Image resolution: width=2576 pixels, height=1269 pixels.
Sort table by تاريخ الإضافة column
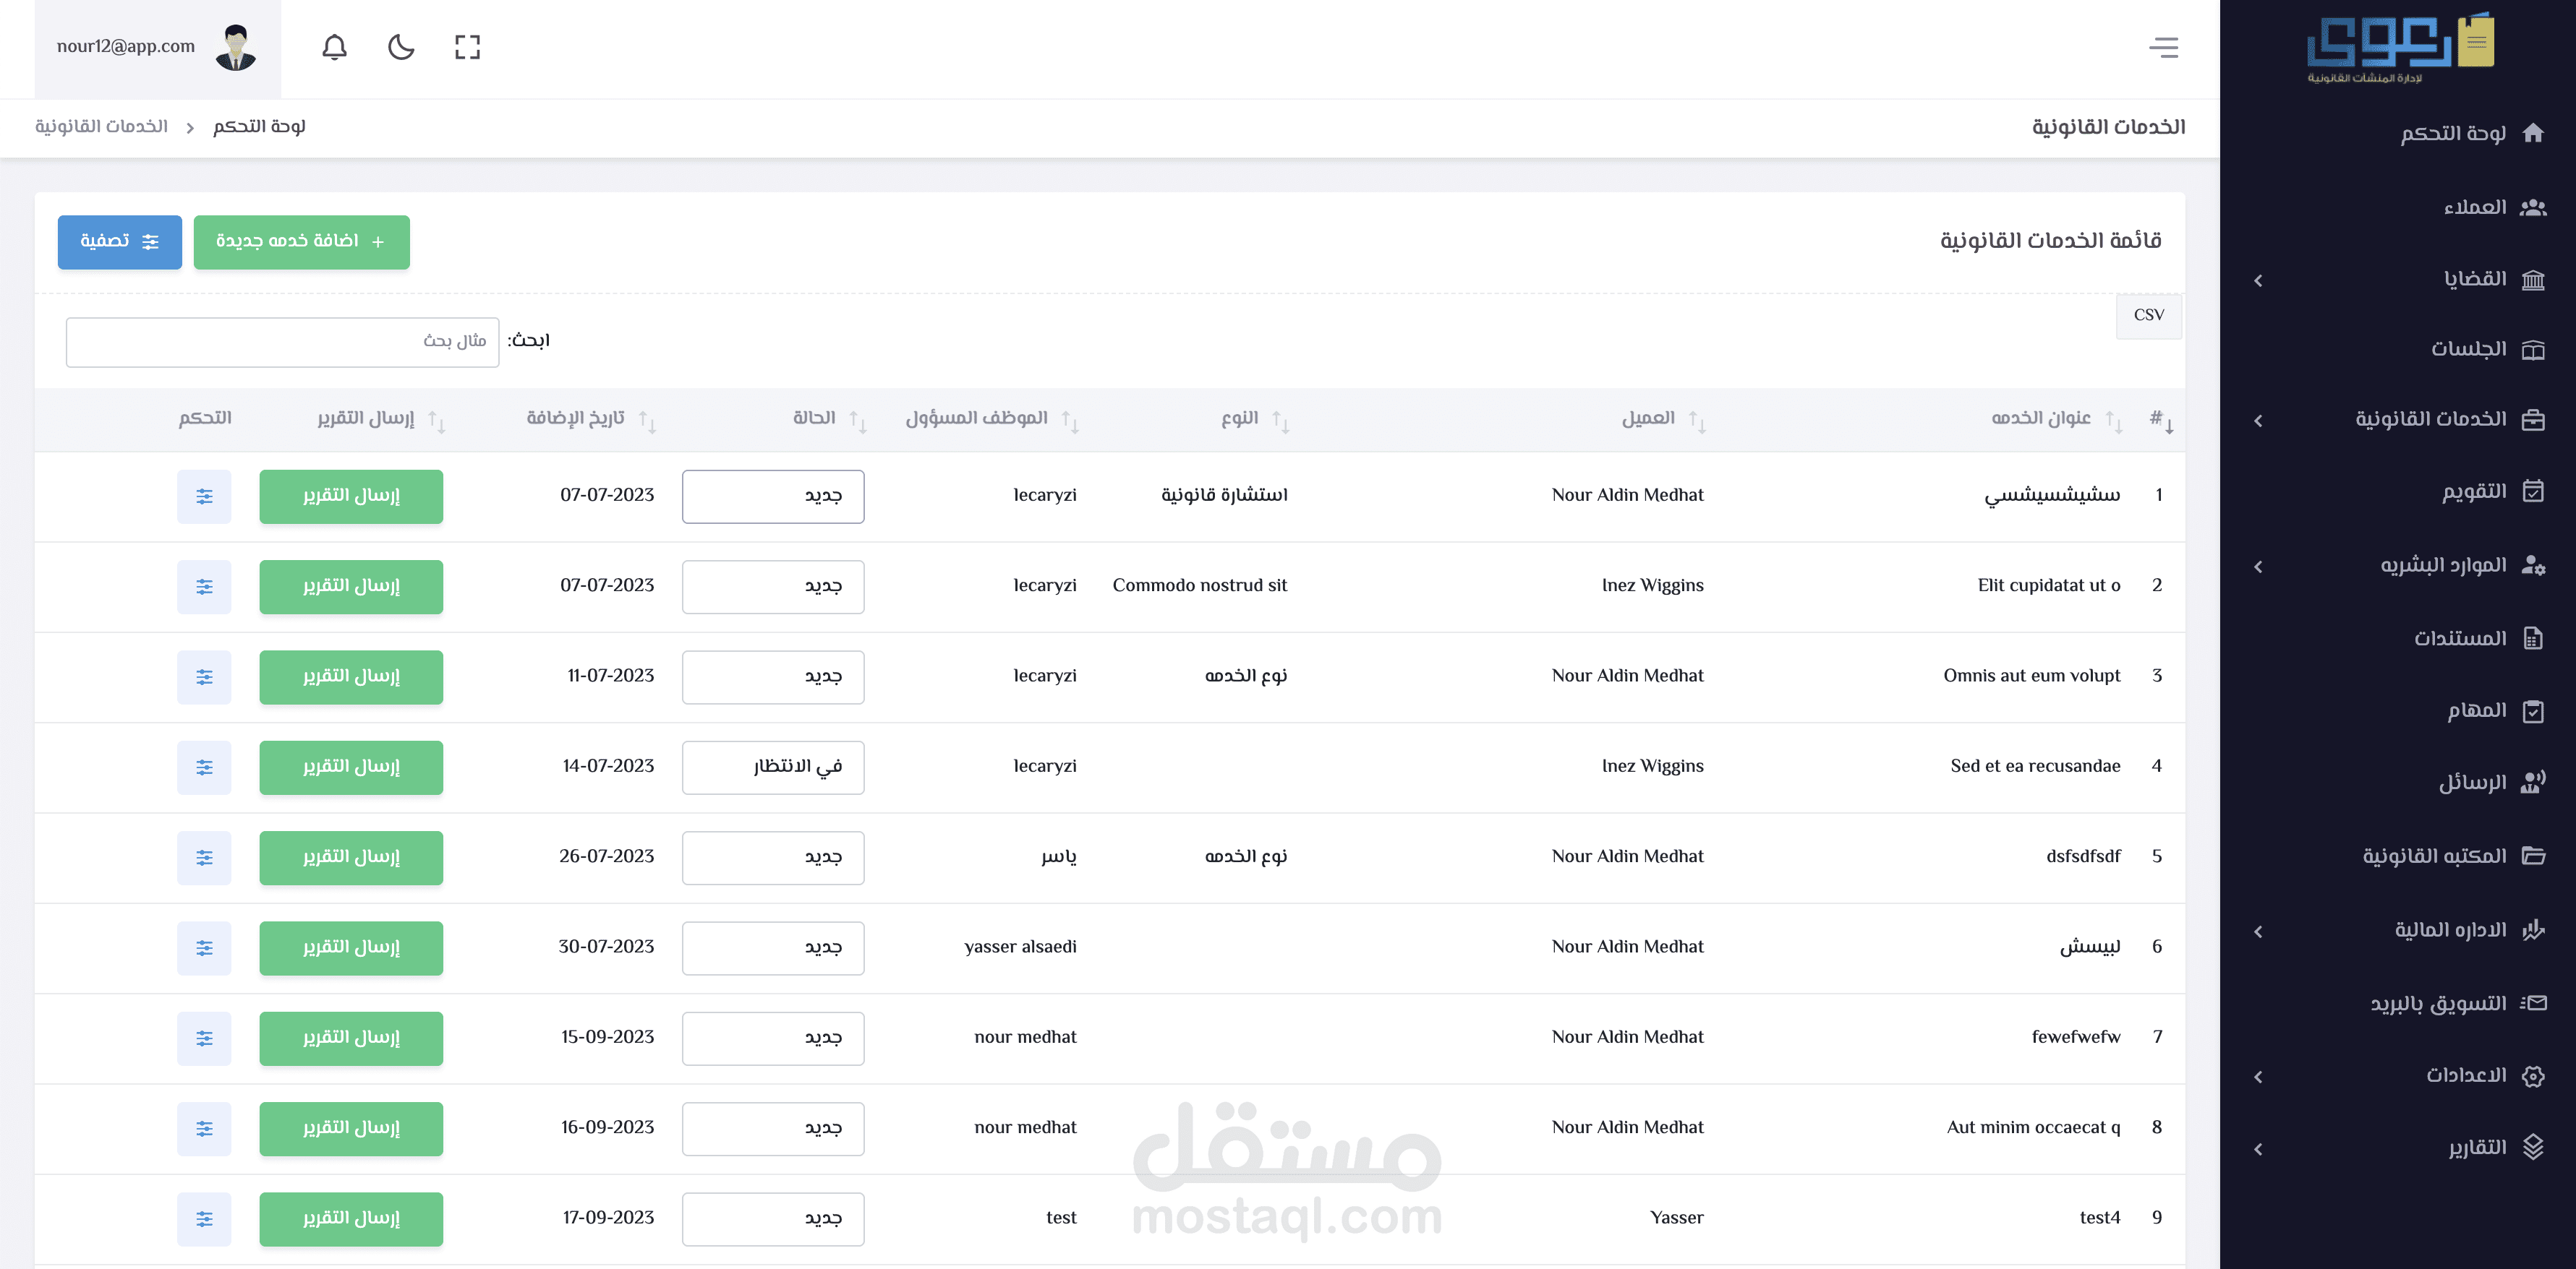575,418
